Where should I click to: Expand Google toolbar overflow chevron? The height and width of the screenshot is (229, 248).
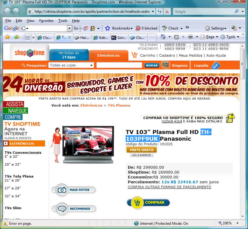187,27
